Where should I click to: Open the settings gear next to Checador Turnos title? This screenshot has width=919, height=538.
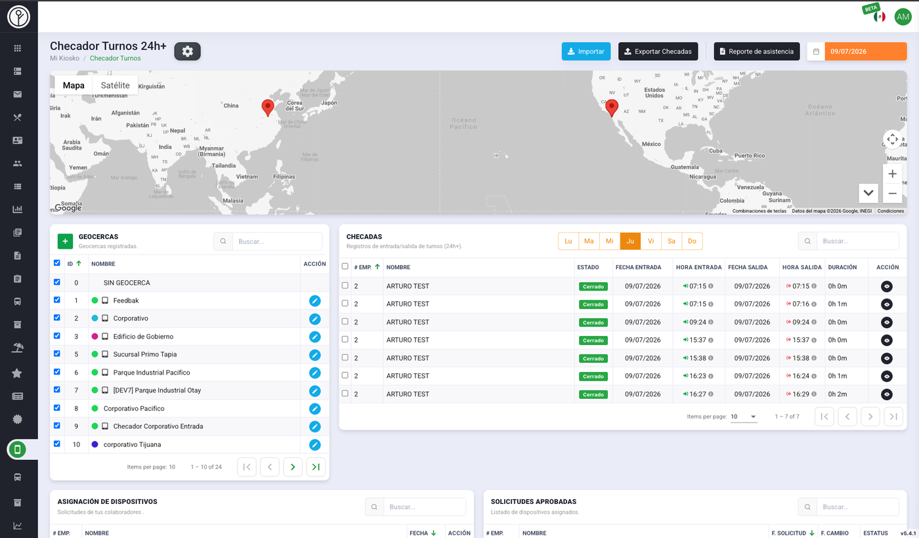[187, 51]
